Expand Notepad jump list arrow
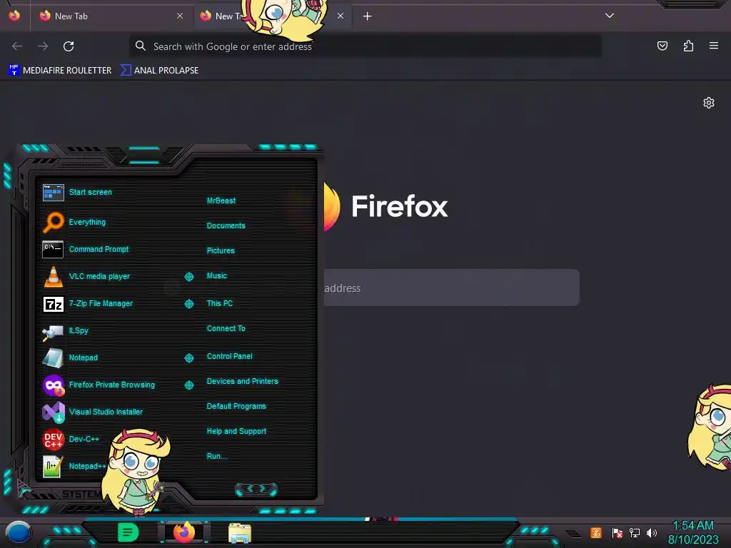This screenshot has height=548, width=731. point(188,358)
